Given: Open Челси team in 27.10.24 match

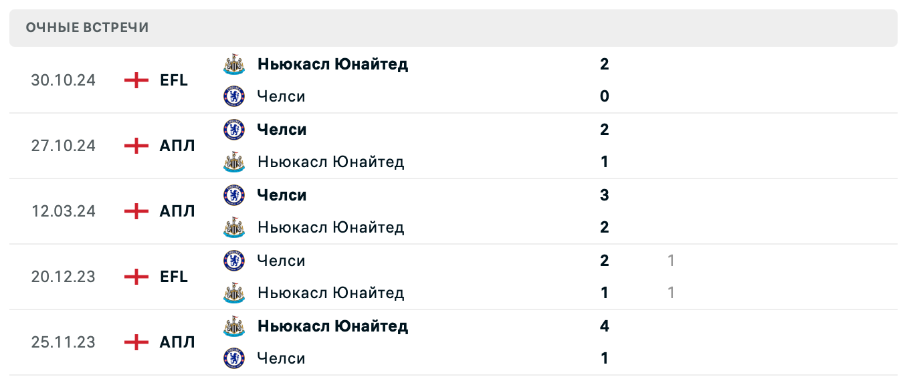Looking at the screenshot, I should pyautogui.click(x=282, y=130).
